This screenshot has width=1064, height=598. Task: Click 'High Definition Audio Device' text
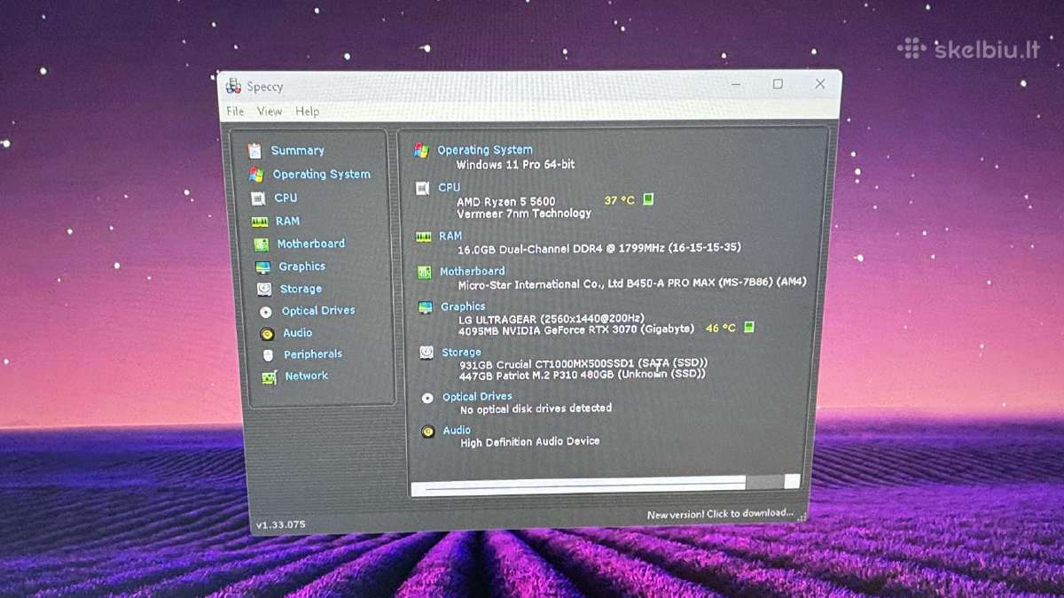point(530,442)
